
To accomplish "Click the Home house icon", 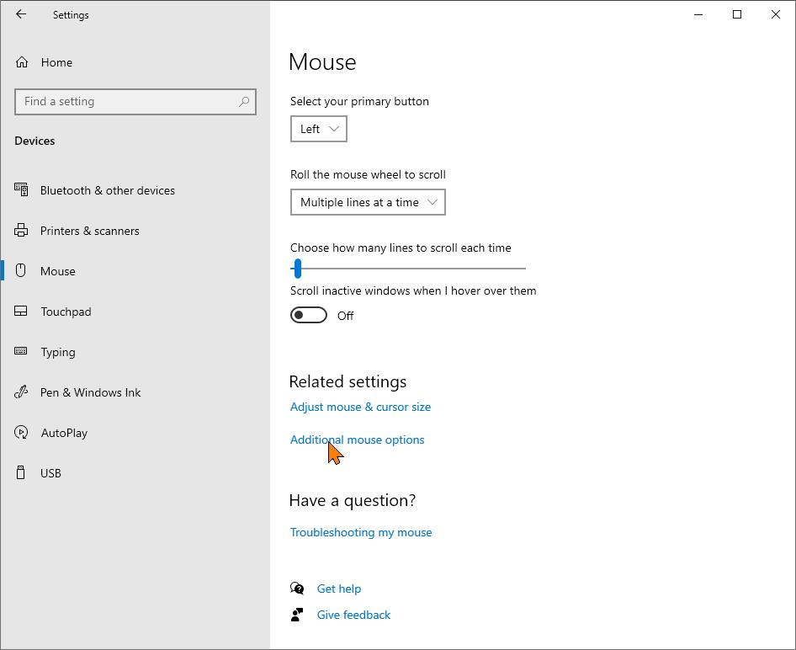I will point(22,62).
